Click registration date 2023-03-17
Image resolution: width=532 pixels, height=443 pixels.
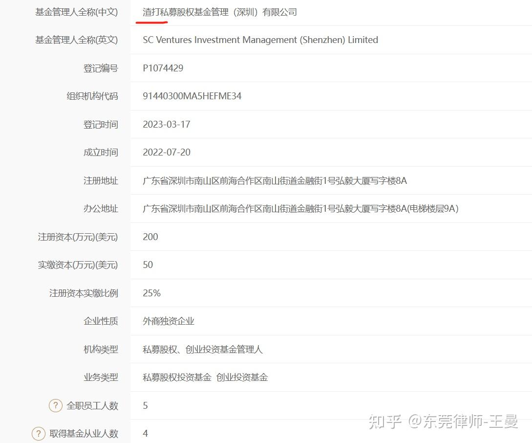(166, 124)
